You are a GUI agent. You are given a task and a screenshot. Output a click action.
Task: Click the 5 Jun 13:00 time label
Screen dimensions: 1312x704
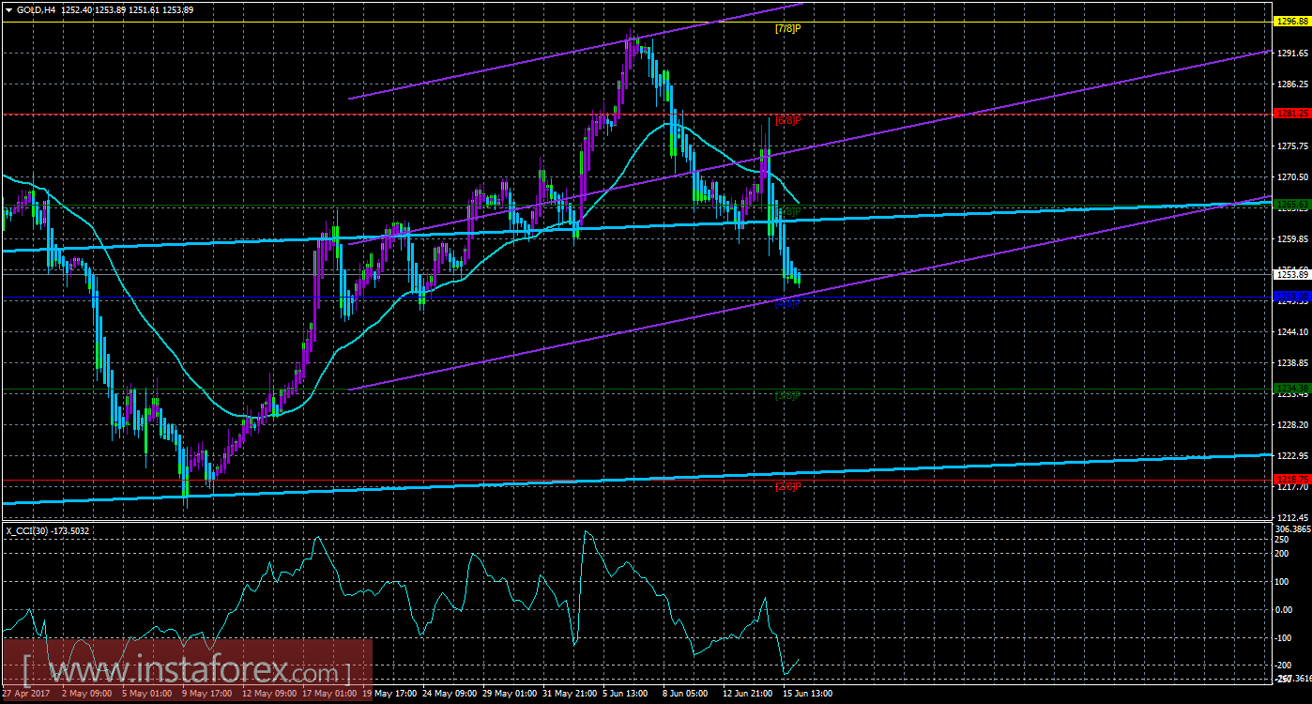click(x=626, y=694)
